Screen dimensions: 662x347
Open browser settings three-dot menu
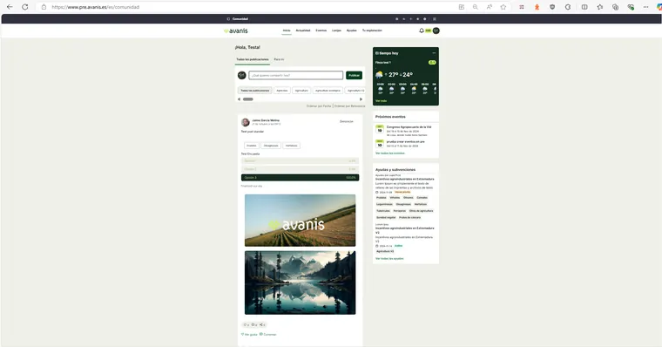point(646,7)
